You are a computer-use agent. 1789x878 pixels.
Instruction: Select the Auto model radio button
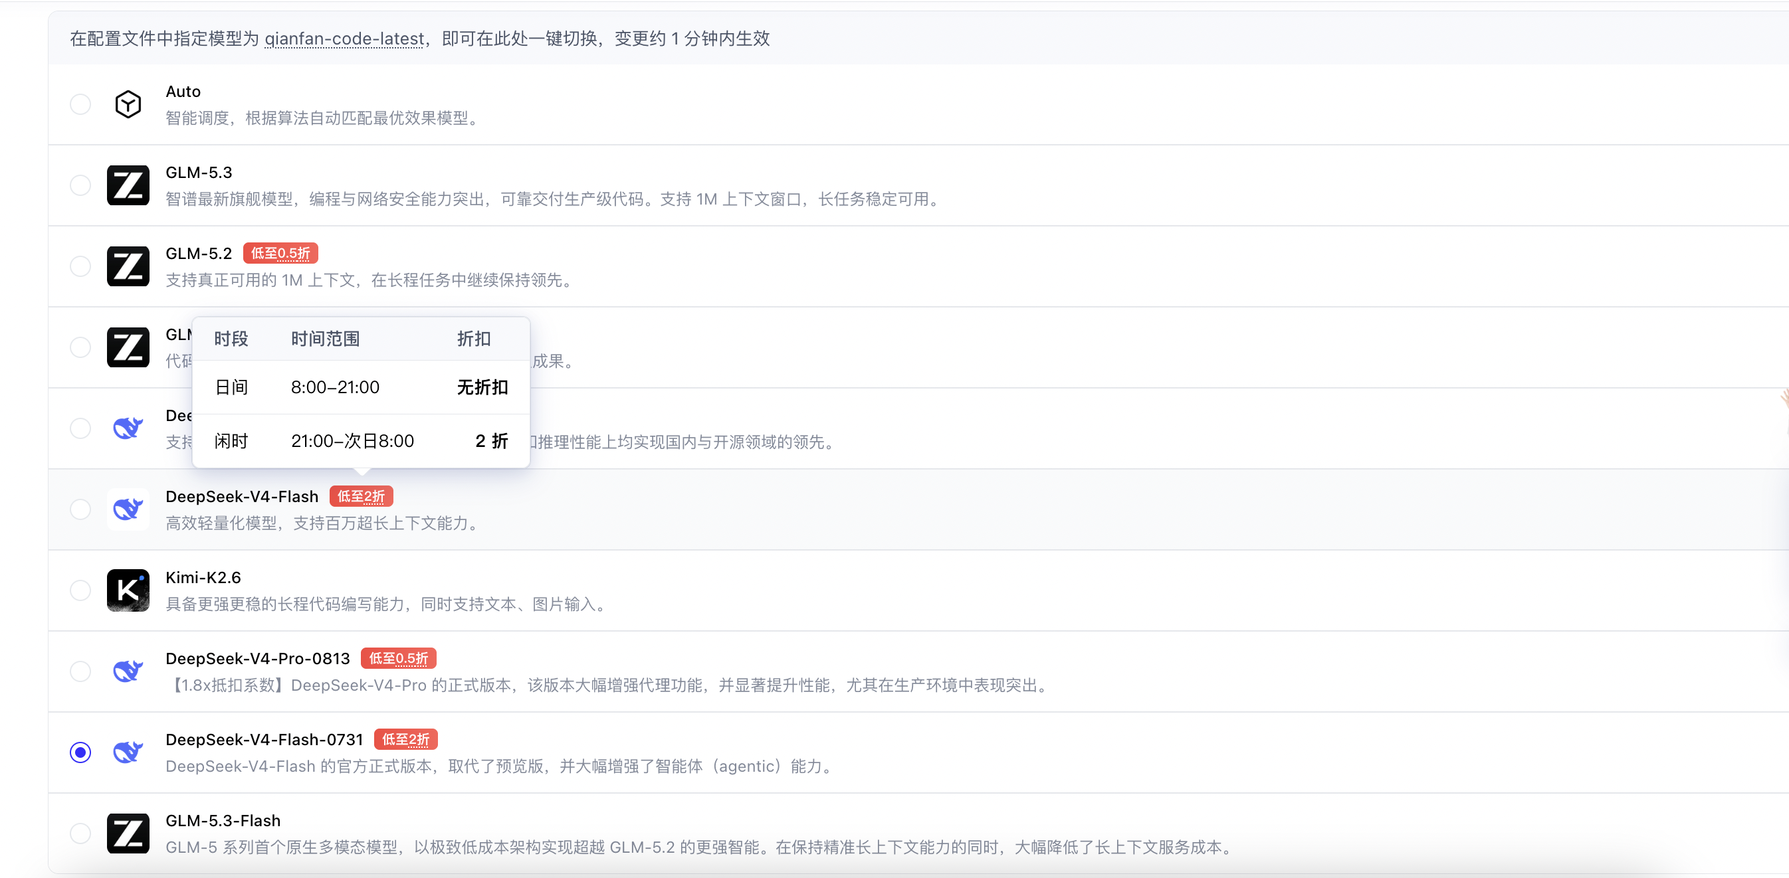click(80, 104)
